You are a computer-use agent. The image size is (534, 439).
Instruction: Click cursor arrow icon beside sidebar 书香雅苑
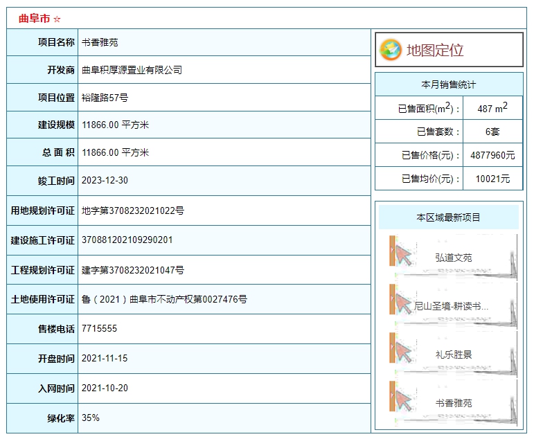coord(404,401)
